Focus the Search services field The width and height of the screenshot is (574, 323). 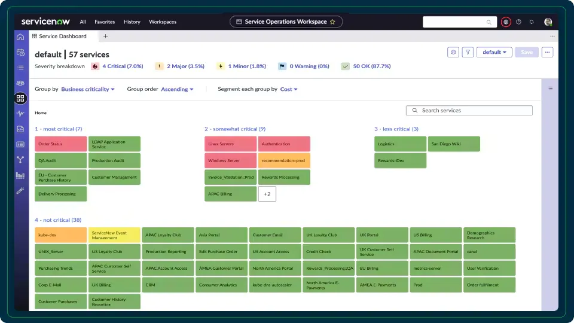coord(469,111)
